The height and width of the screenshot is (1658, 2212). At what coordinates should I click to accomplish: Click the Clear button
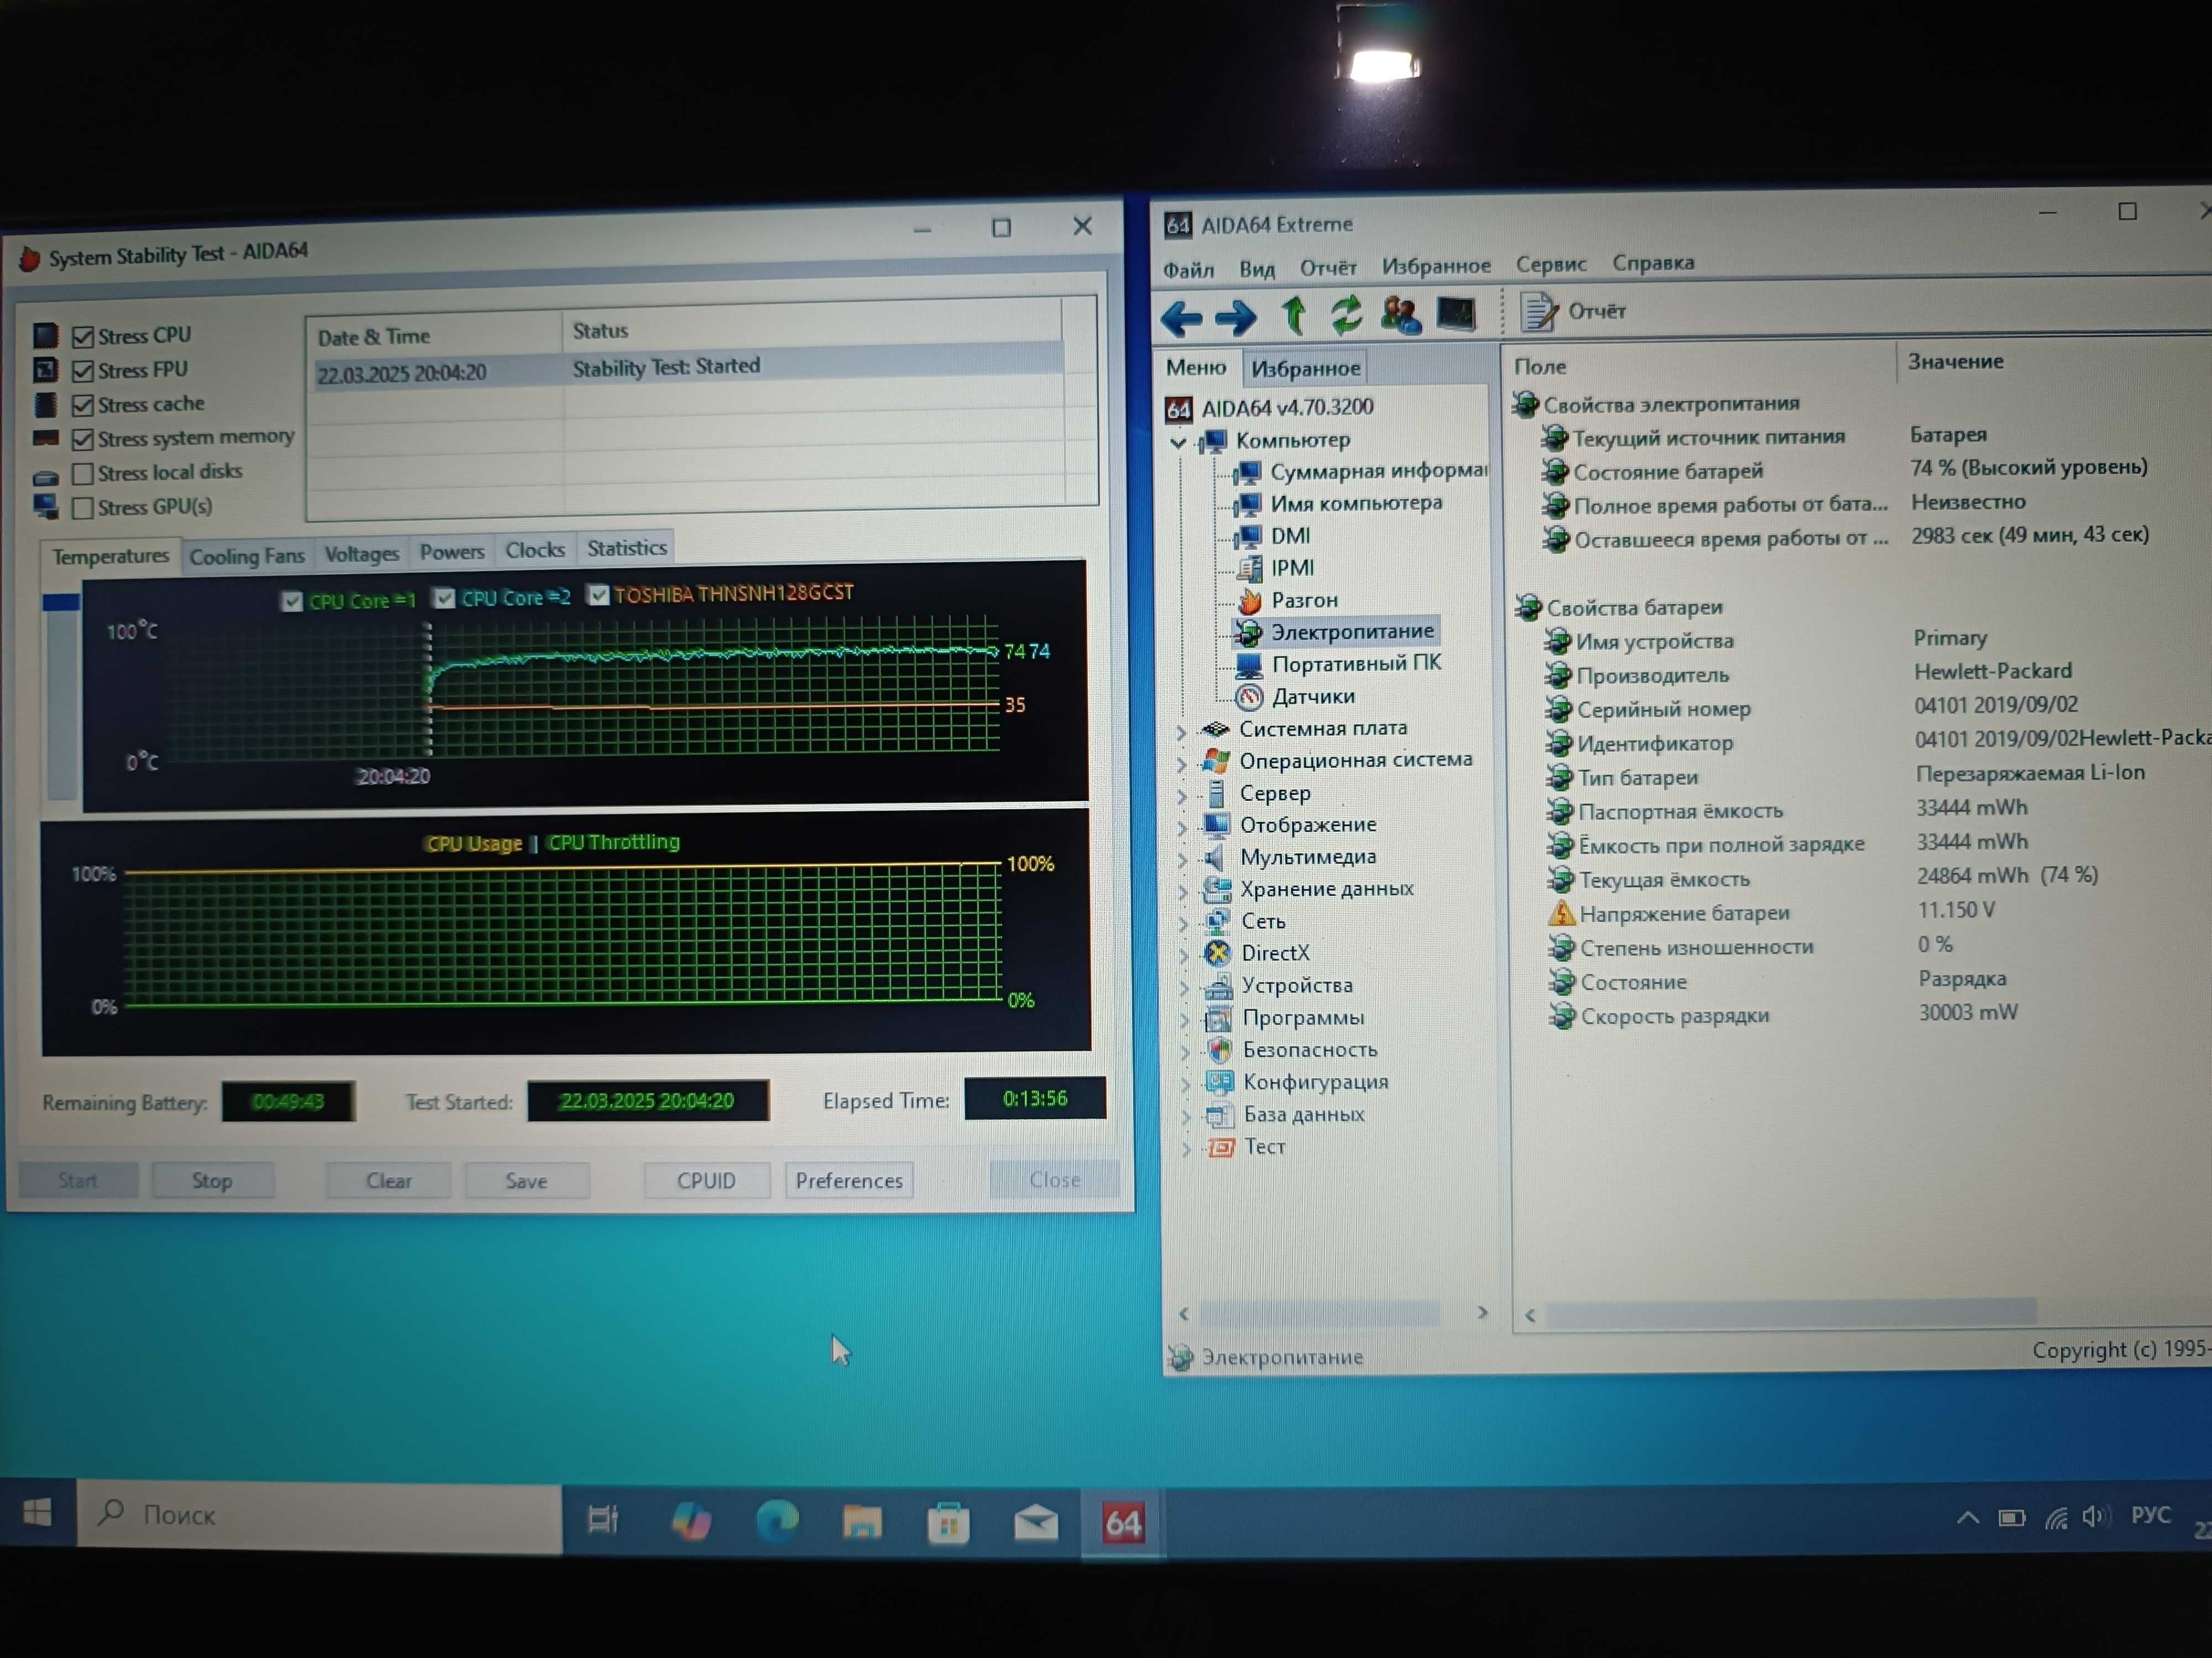coord(388,1181)
